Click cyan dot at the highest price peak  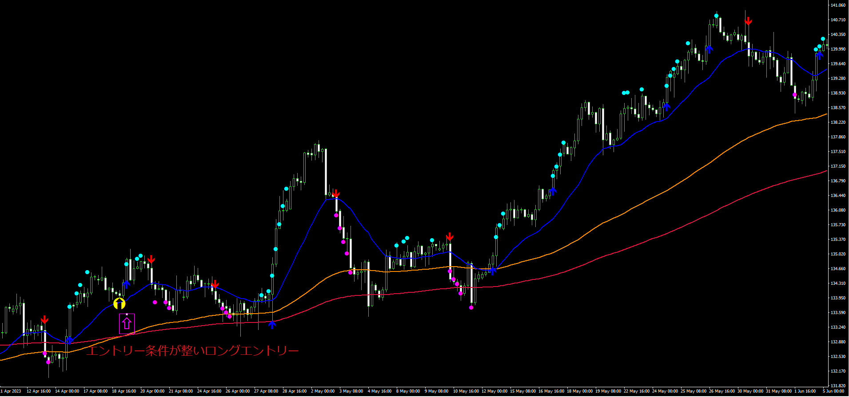click(716, 16)
